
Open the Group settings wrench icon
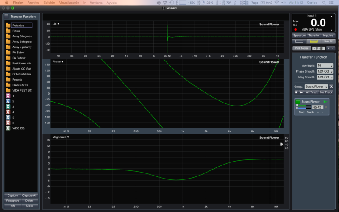pos(331,86)
